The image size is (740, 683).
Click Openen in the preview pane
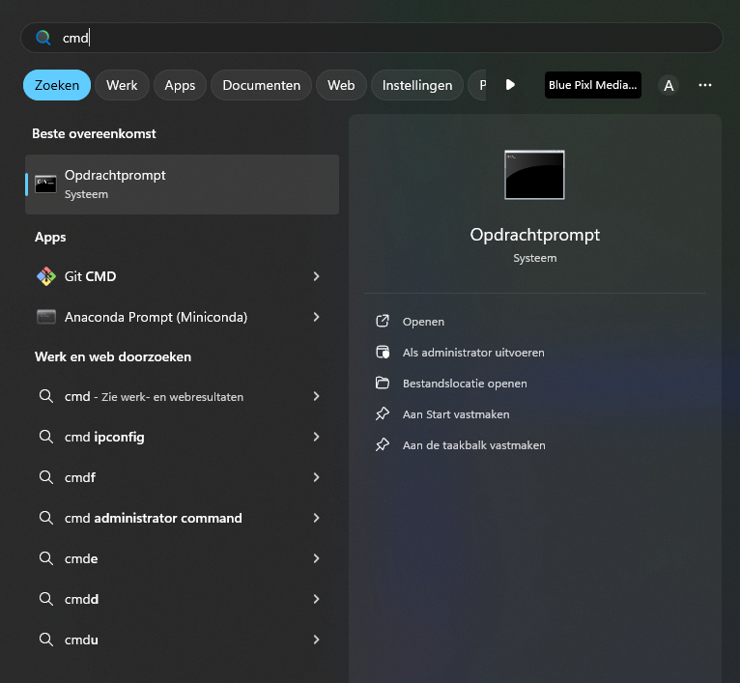coord(423,322)
